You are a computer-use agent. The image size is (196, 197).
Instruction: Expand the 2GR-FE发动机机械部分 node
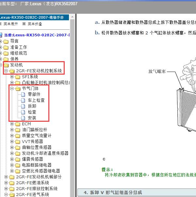click(x=6, y=177)
